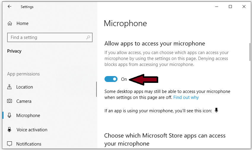Image resolution: width=252 pixels, height=150 pixels.
Task: Maximize the Settings window
Action: tap(230, 7)
